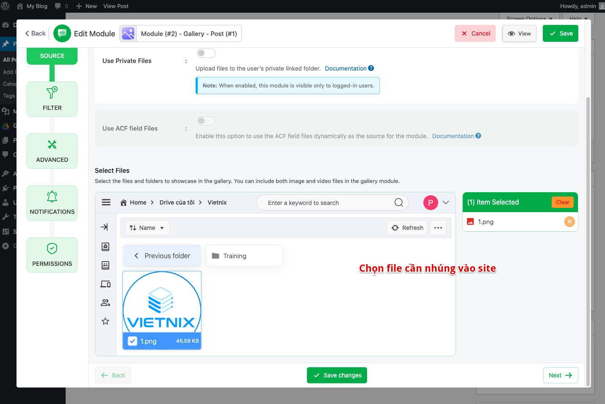Click the search magnifier icon
Screen dimensions: 605x404
[x=398, y=202]
